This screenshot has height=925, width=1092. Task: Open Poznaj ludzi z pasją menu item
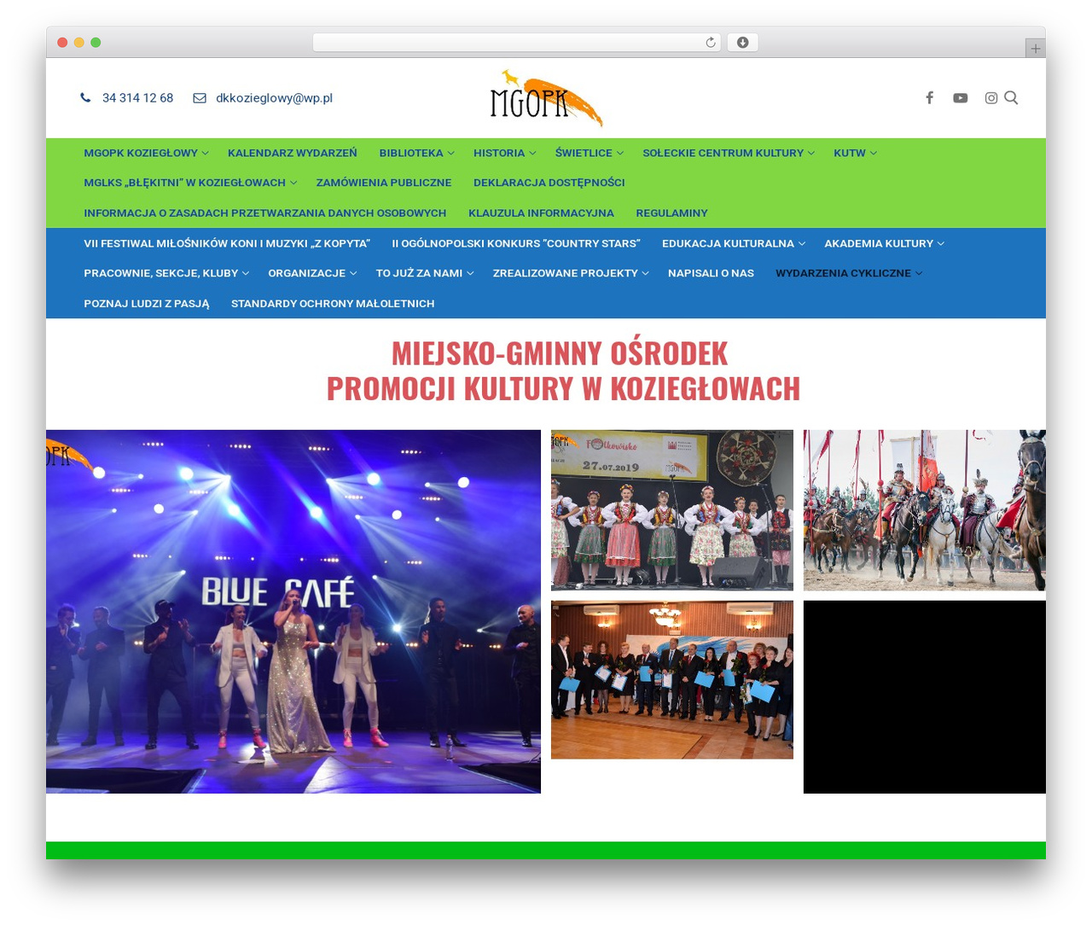coord(147,304)
